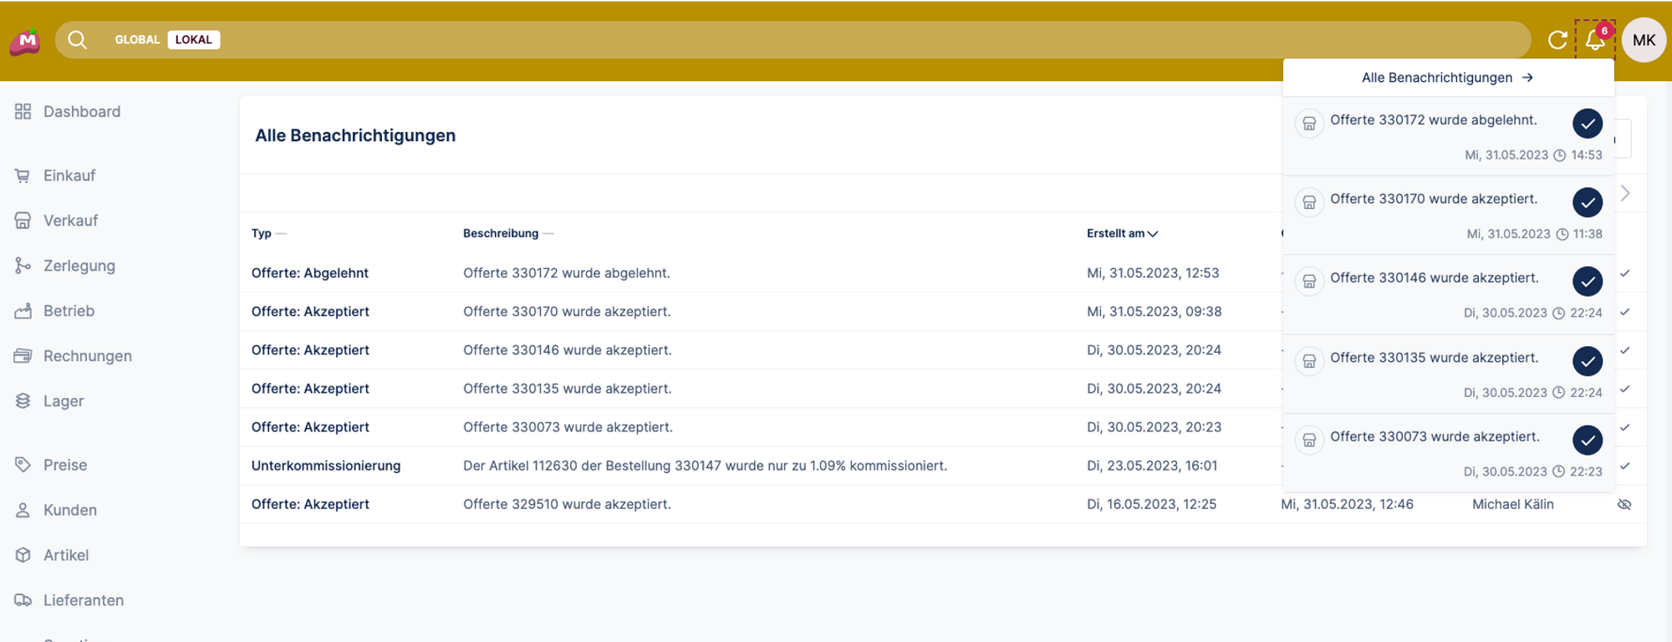The height and width of the screenshot is (642, 1672).
Task: Select the LOKAL search scope
Action: click(x=193, y=40)
